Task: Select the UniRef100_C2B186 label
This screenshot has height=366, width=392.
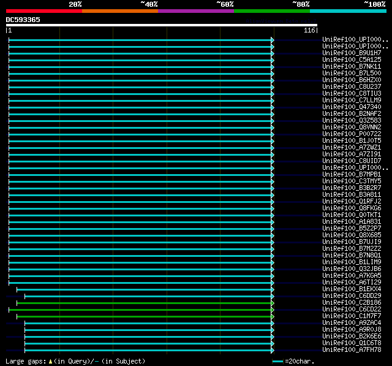Action: (x=352, y=303)
